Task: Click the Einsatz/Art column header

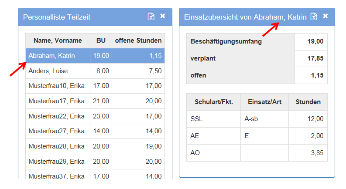Action: (264, 102)
